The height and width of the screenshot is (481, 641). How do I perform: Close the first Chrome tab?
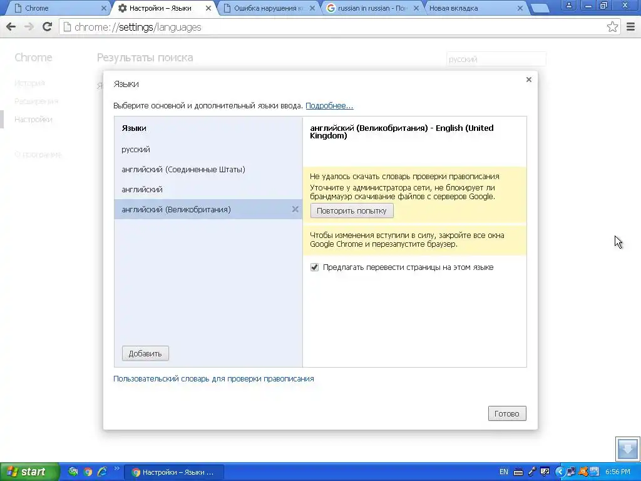pos(104,8)
